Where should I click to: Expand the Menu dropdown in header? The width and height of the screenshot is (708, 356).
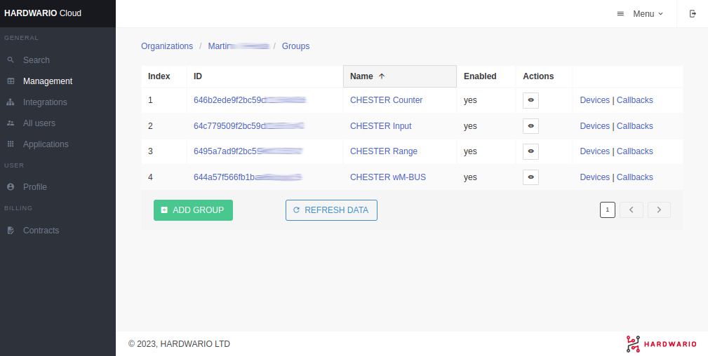pos(640,14)
